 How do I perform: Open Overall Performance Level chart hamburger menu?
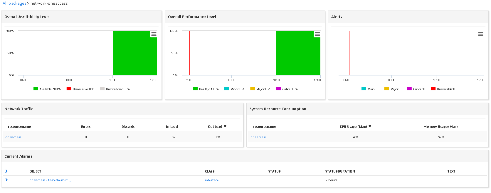tap(317, 34)
